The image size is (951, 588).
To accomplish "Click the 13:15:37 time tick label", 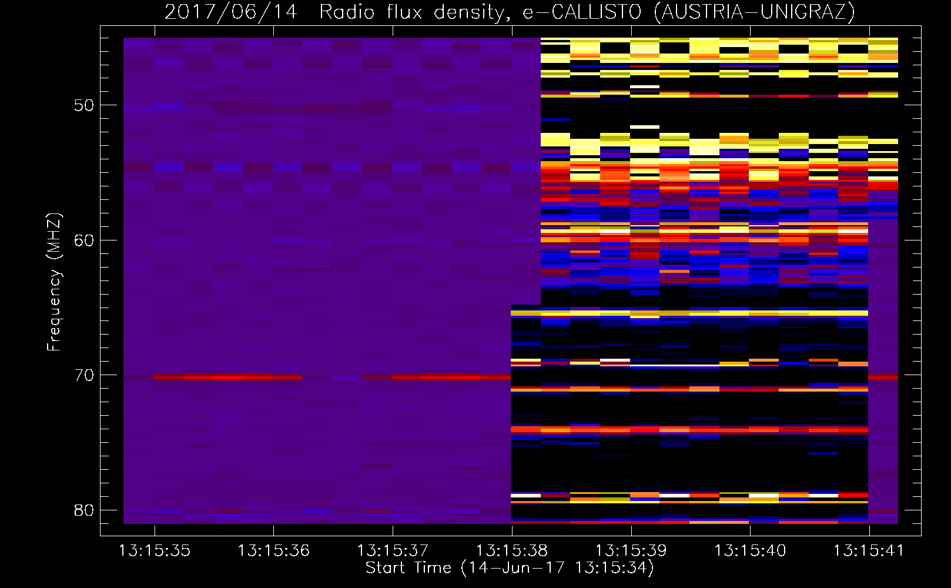I will 393,551.
